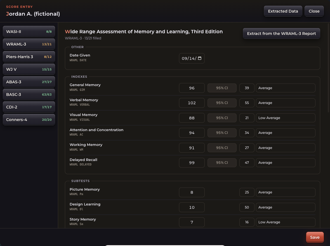Viewport: 330px width, 246px height.
Task: Click the Delayed Recall 95% CI field
Action: pos(222,163)
